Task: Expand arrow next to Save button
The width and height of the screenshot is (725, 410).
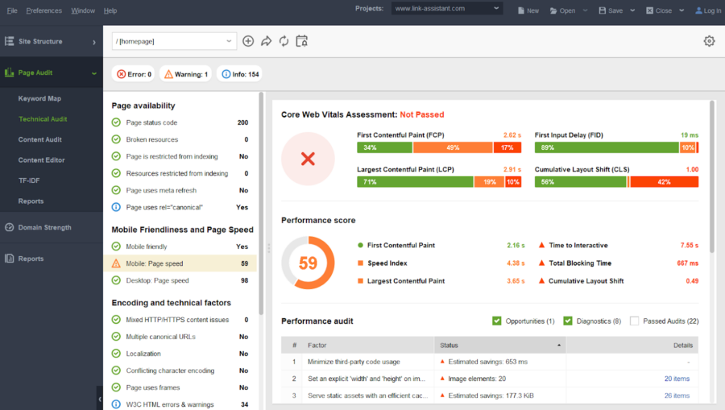Action: pyautogui.click(x=632, y=10)
